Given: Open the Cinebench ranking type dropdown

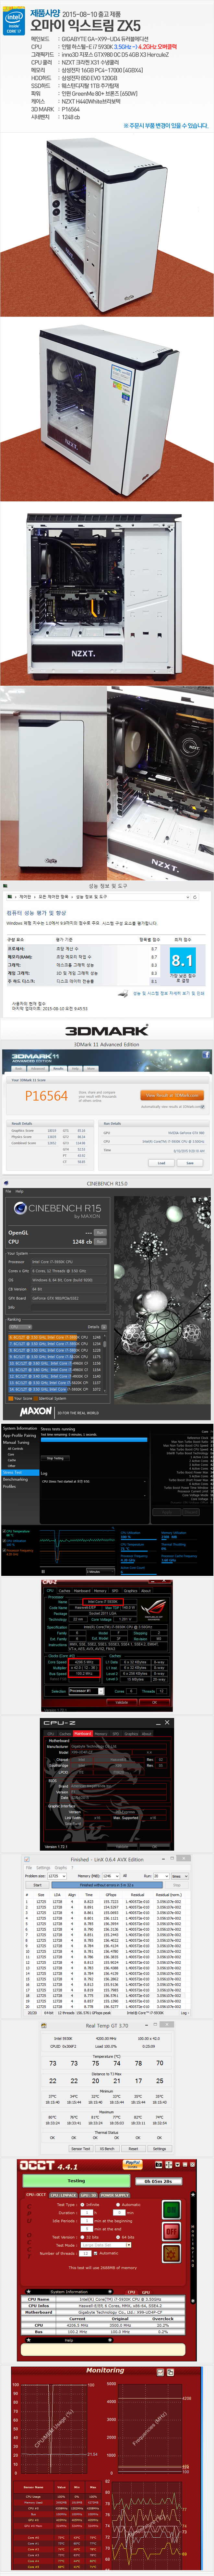Looking at the screenshot, I should pos(20,1327).
